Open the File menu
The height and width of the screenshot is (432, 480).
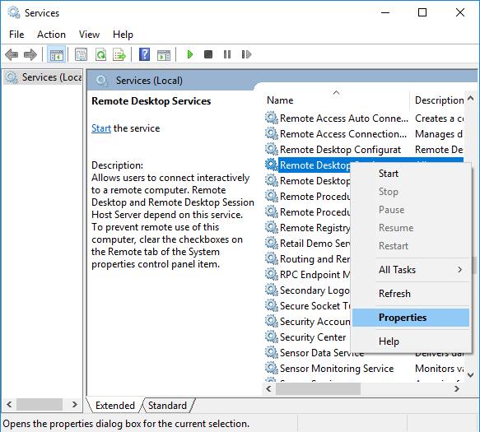click(x=16, y=35)
